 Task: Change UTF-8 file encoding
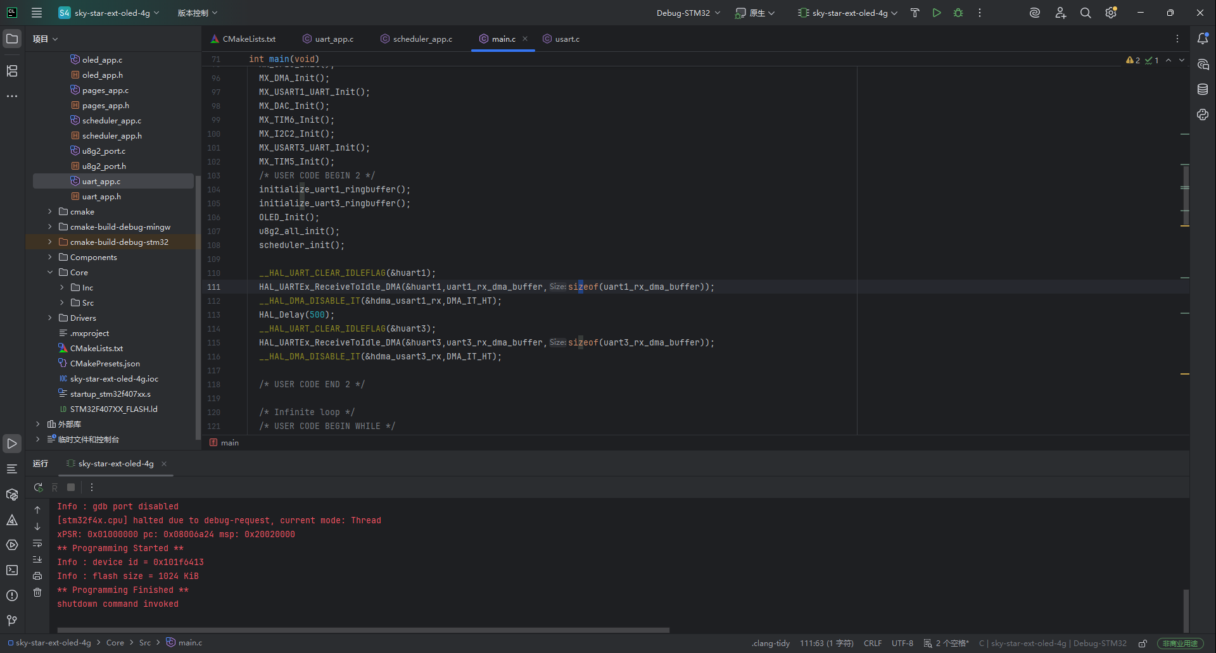(x=902, y=644)
